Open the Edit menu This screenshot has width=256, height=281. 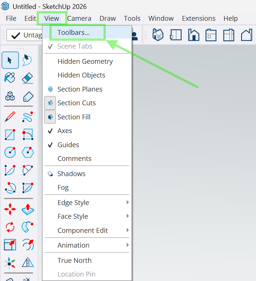coord(30,19)
